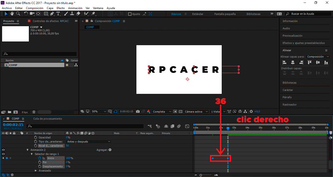Image resolution: width=333 pixels, height=177 pixels.
Task: Take a snapshot with camera icon
Action: pos(138,111)
